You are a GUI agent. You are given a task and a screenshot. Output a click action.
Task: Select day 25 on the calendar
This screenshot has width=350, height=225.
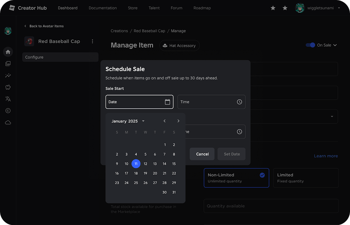click(x=136, y=183)
